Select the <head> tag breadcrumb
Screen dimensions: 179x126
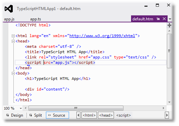click(x=106, y=115)
